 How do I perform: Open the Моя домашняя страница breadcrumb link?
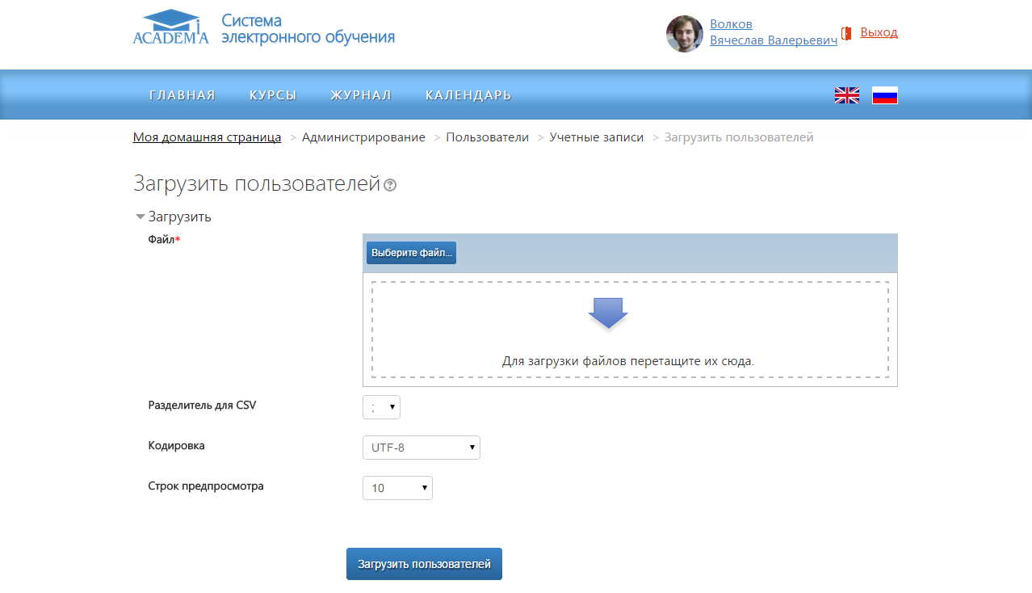(207, 137)
